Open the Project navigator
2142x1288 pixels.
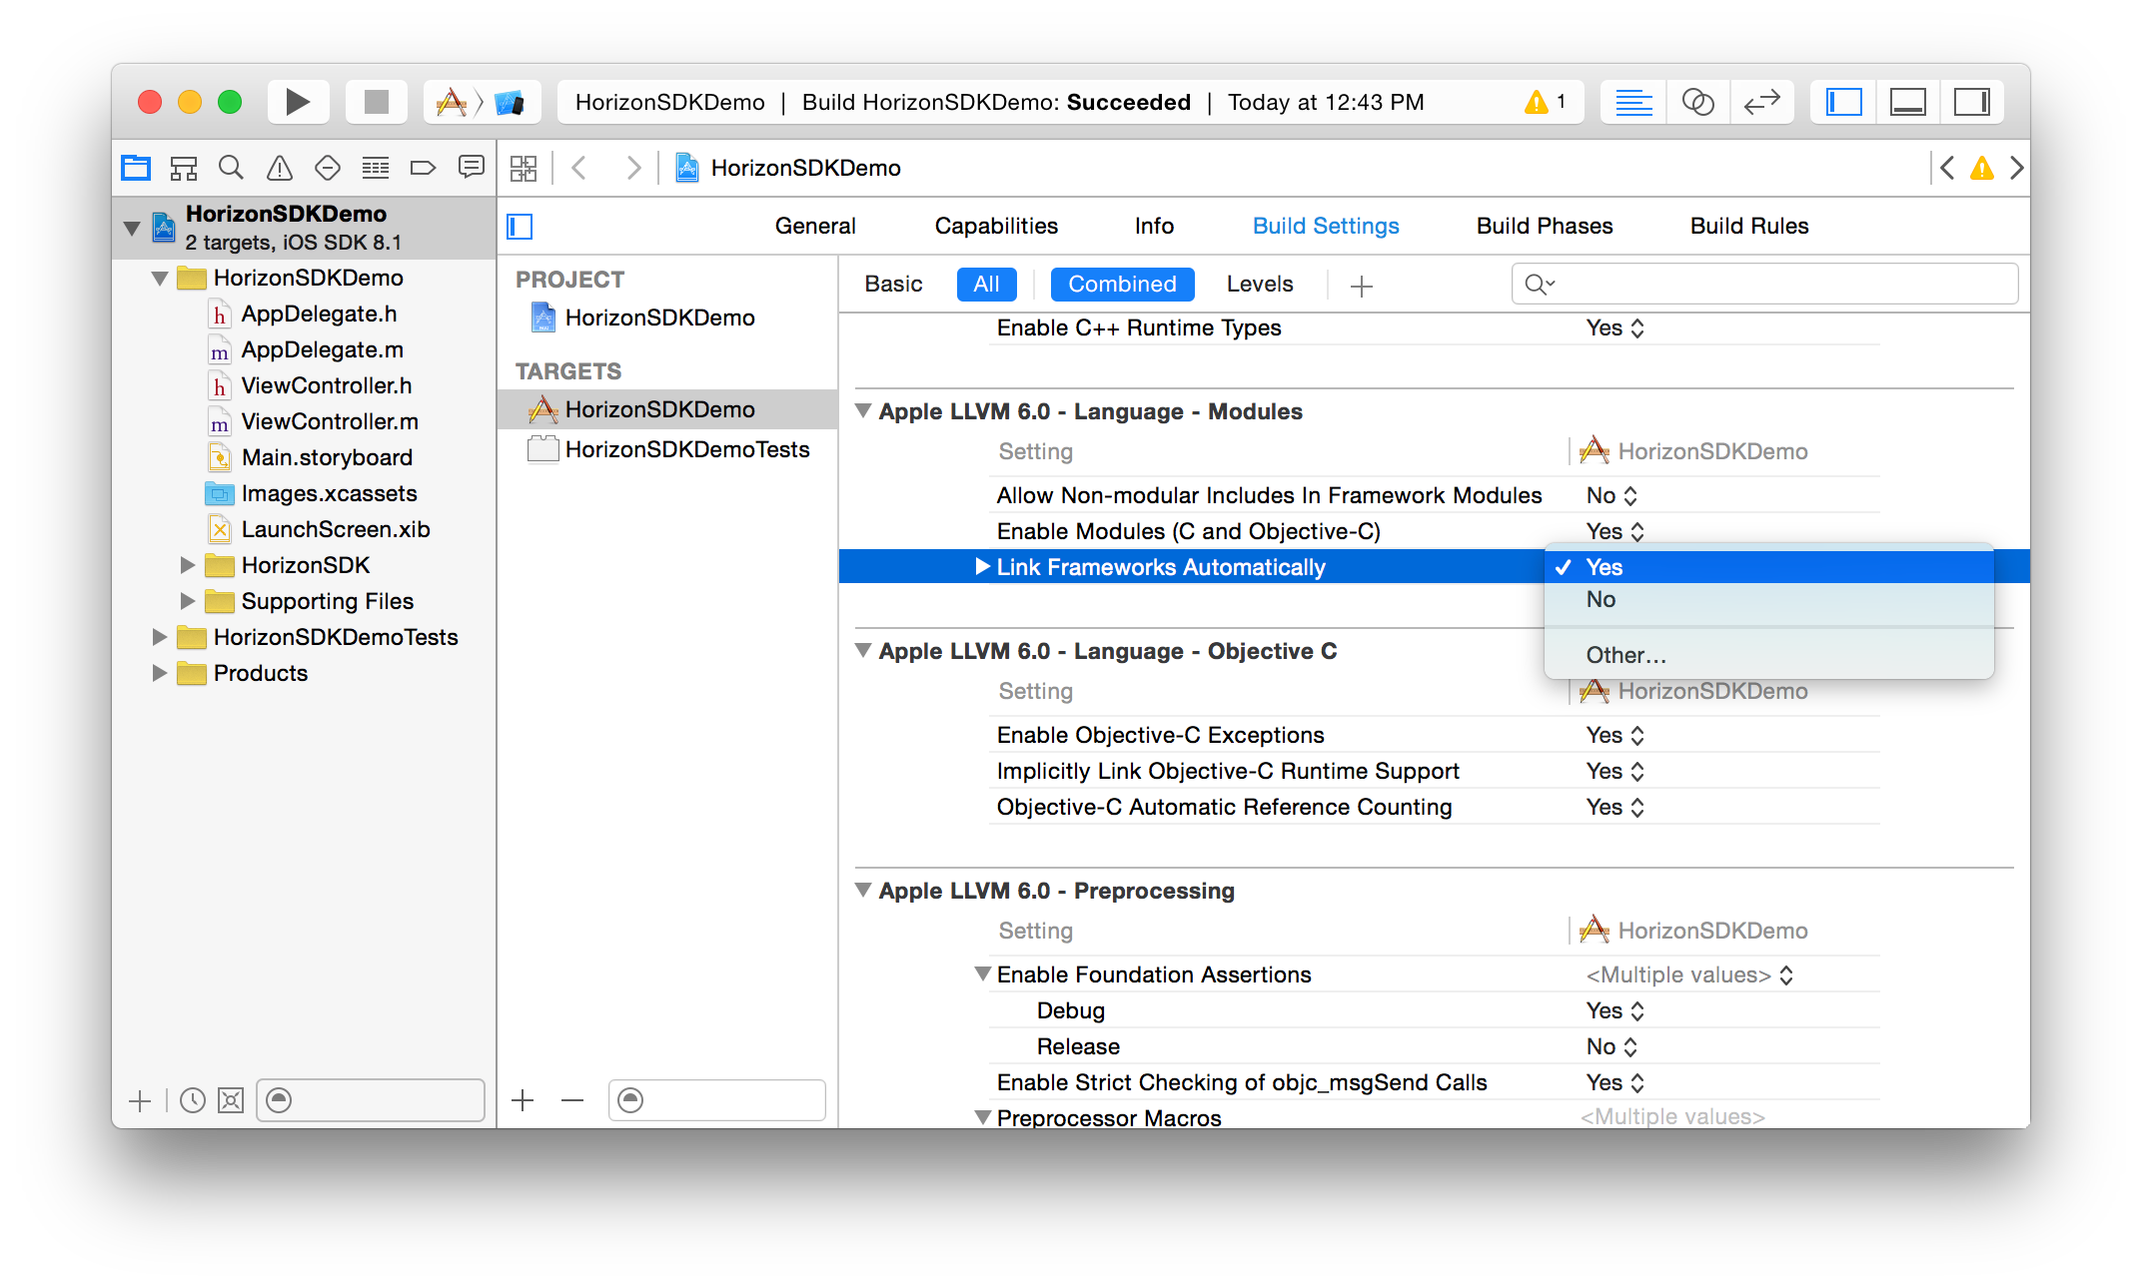(136, 168)
